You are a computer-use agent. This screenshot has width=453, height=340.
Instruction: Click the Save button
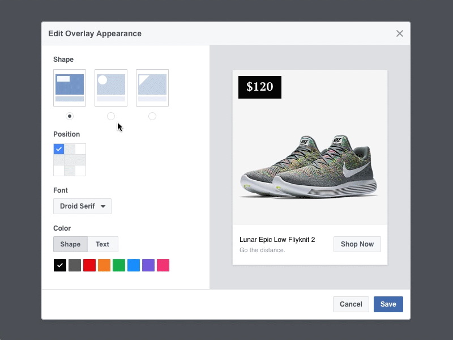[x=388, y=304]
